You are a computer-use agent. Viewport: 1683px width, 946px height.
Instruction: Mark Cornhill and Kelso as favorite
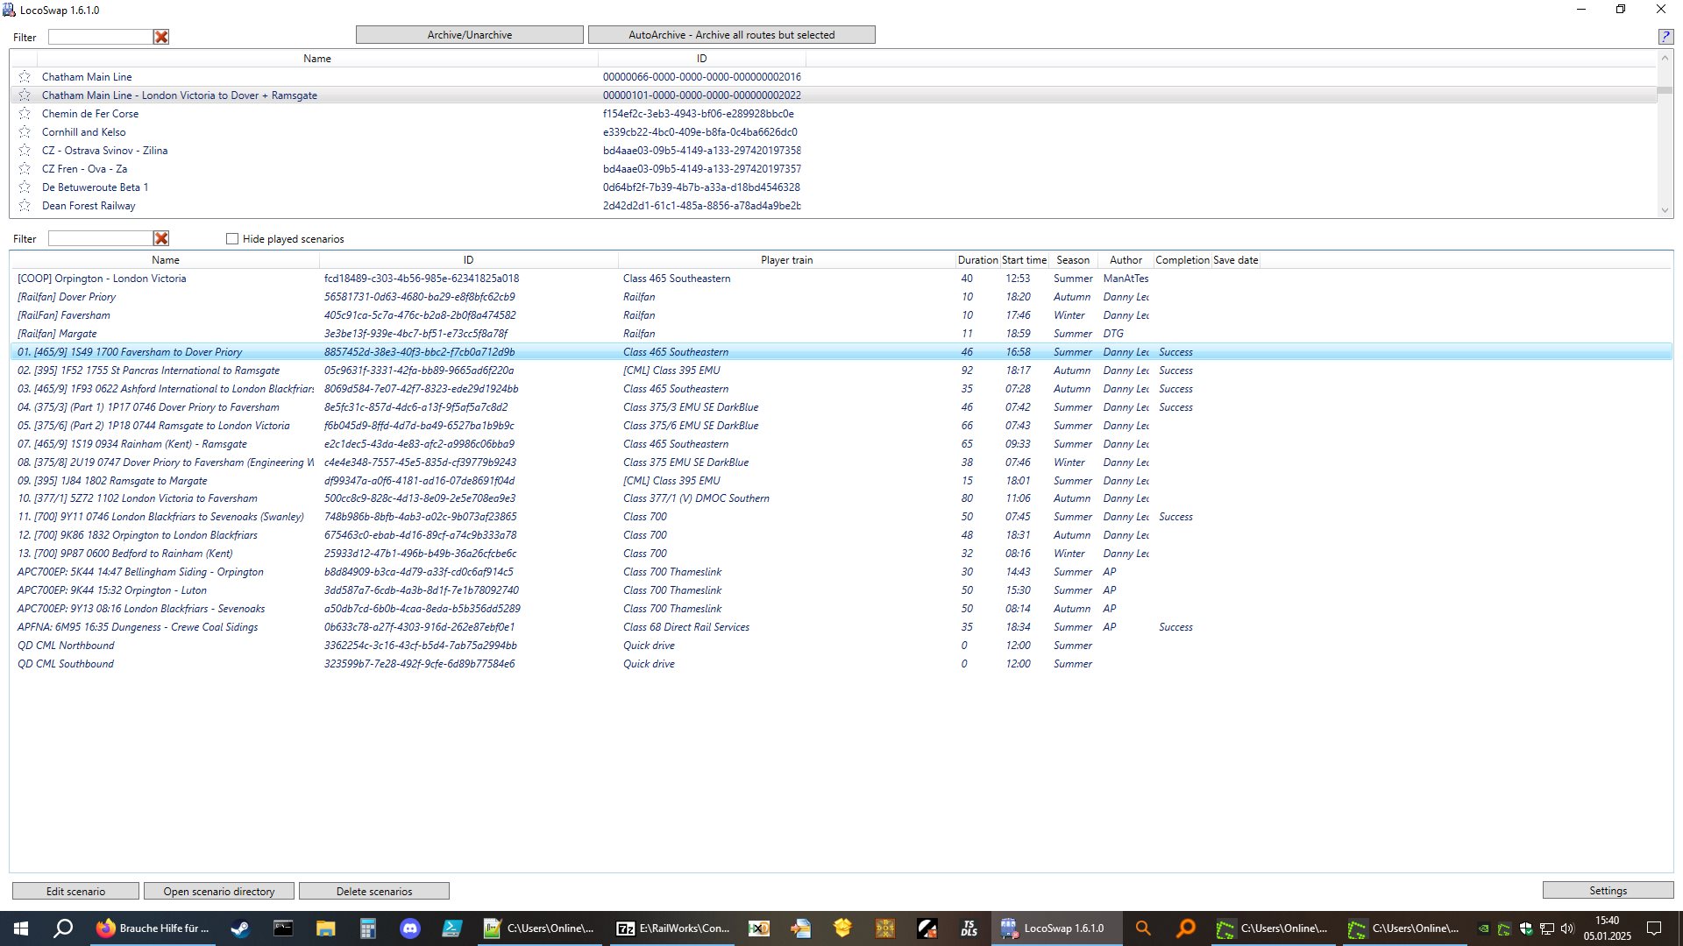coord(25,132)
